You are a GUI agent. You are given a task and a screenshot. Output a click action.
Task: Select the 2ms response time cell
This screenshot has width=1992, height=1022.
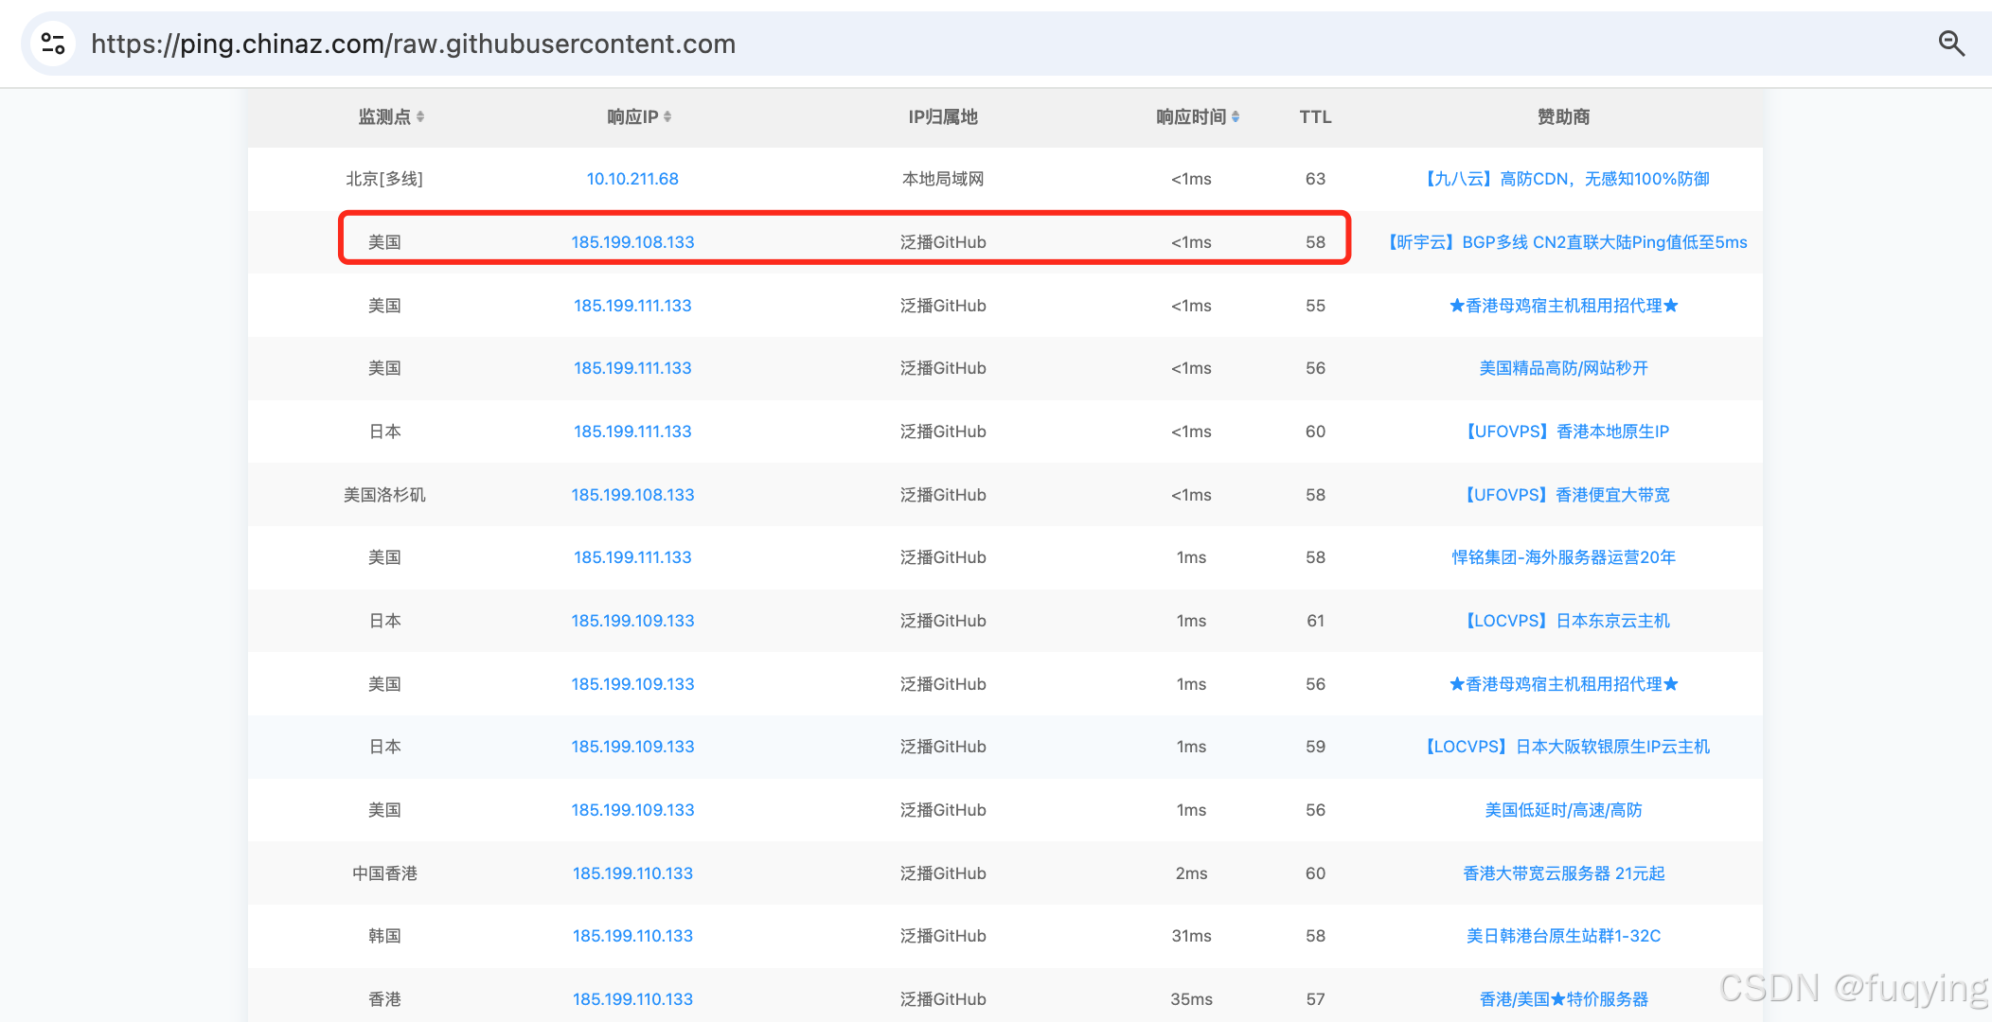click(x=1191, y=873)
